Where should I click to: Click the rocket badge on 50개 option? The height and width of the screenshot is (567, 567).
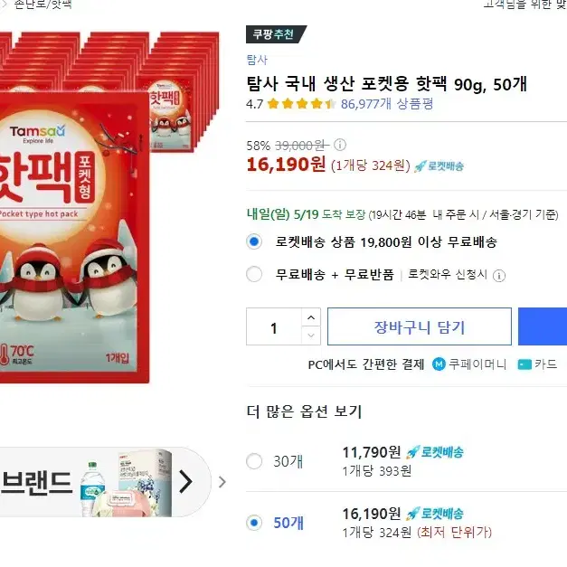click(x=434, y=514)
